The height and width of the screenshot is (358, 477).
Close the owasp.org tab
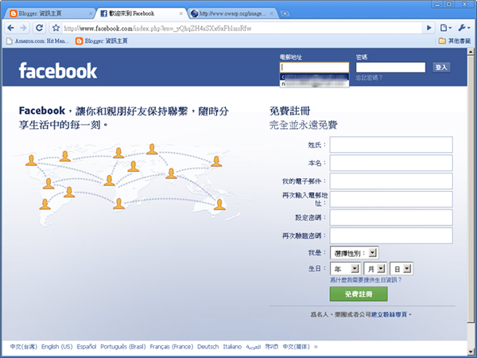coord(272,14)
